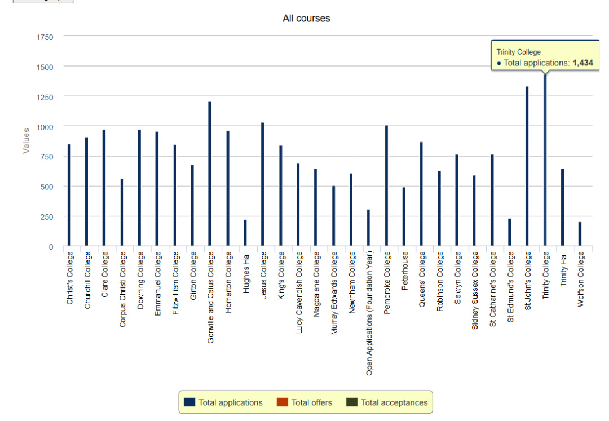The image size is (609, 421).
Task: Click the Pembroke College bar
Action: coord(386,185)
